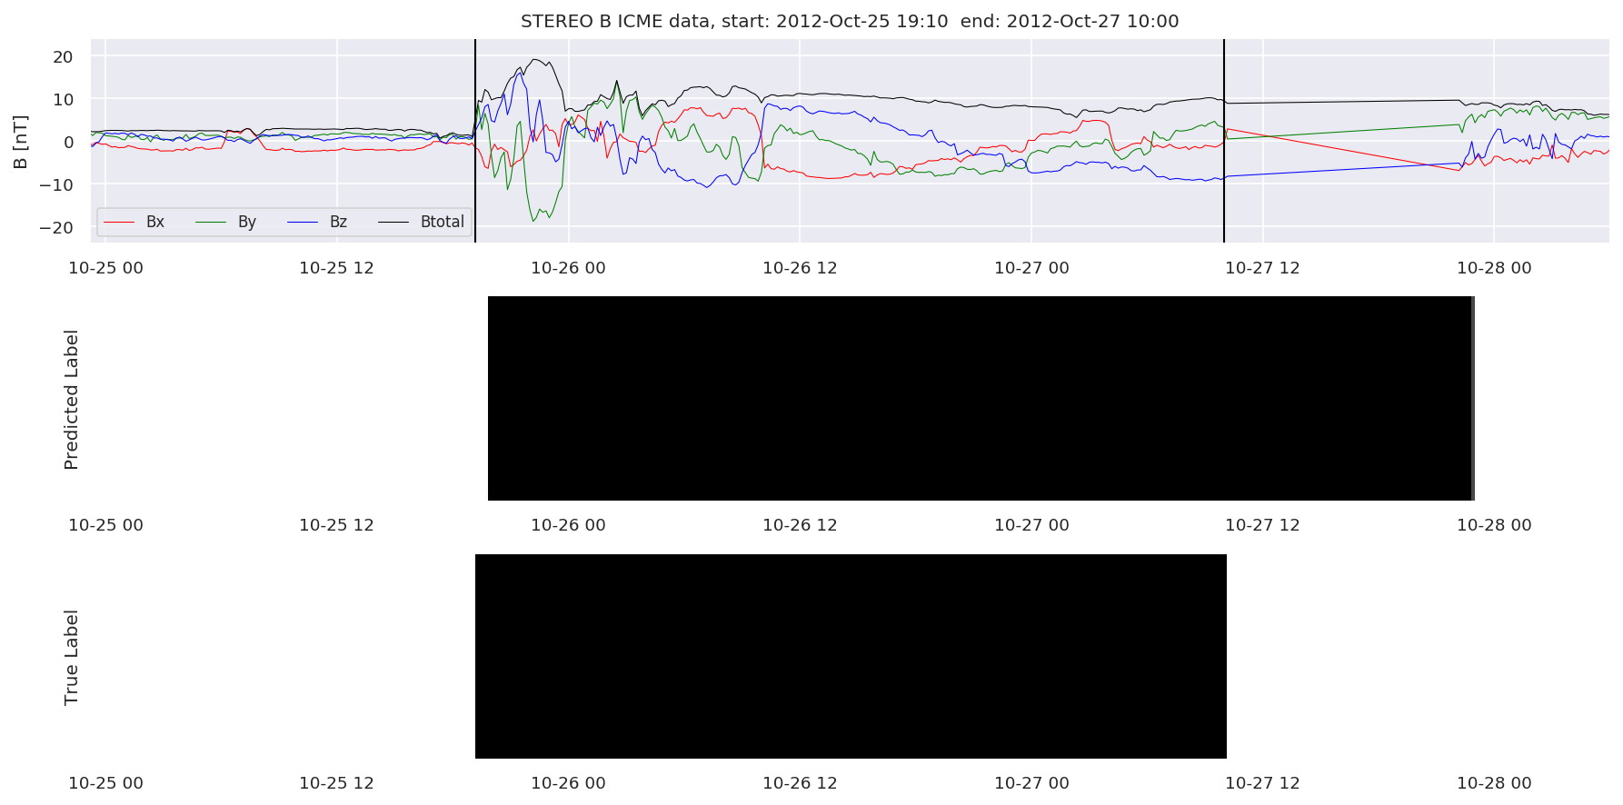Click the Bz legend entry
Viewport: 1623px width, 805px height.
coord(317,222)
